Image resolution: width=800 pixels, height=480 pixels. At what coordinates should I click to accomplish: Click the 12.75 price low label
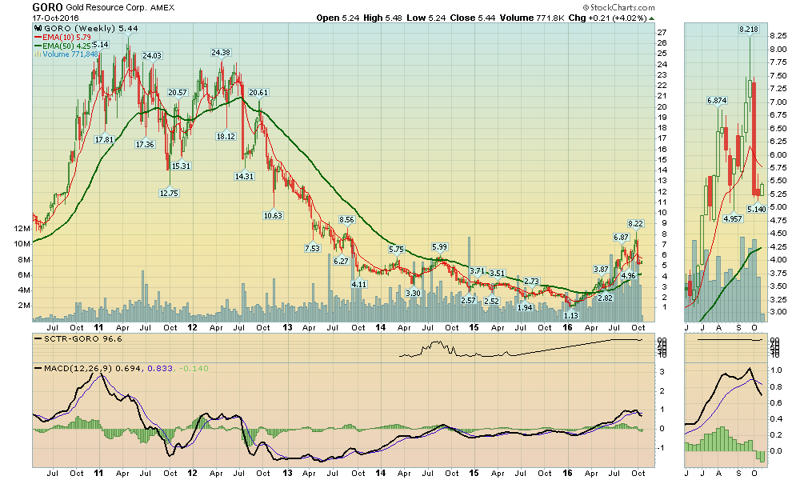[x=169, y=194]
